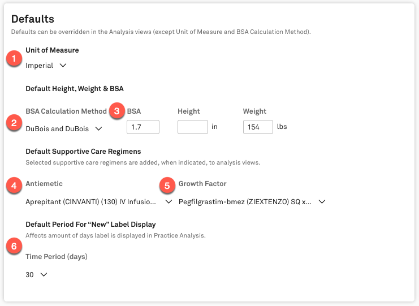Click the red callout badge number 1

pos(14,58)
